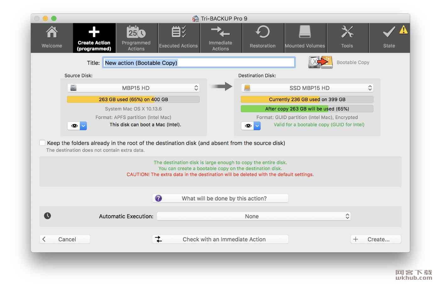Click destination disk is large enough message
The width and height of the screenshot is (440, 286).
click(x=220, y=162)
